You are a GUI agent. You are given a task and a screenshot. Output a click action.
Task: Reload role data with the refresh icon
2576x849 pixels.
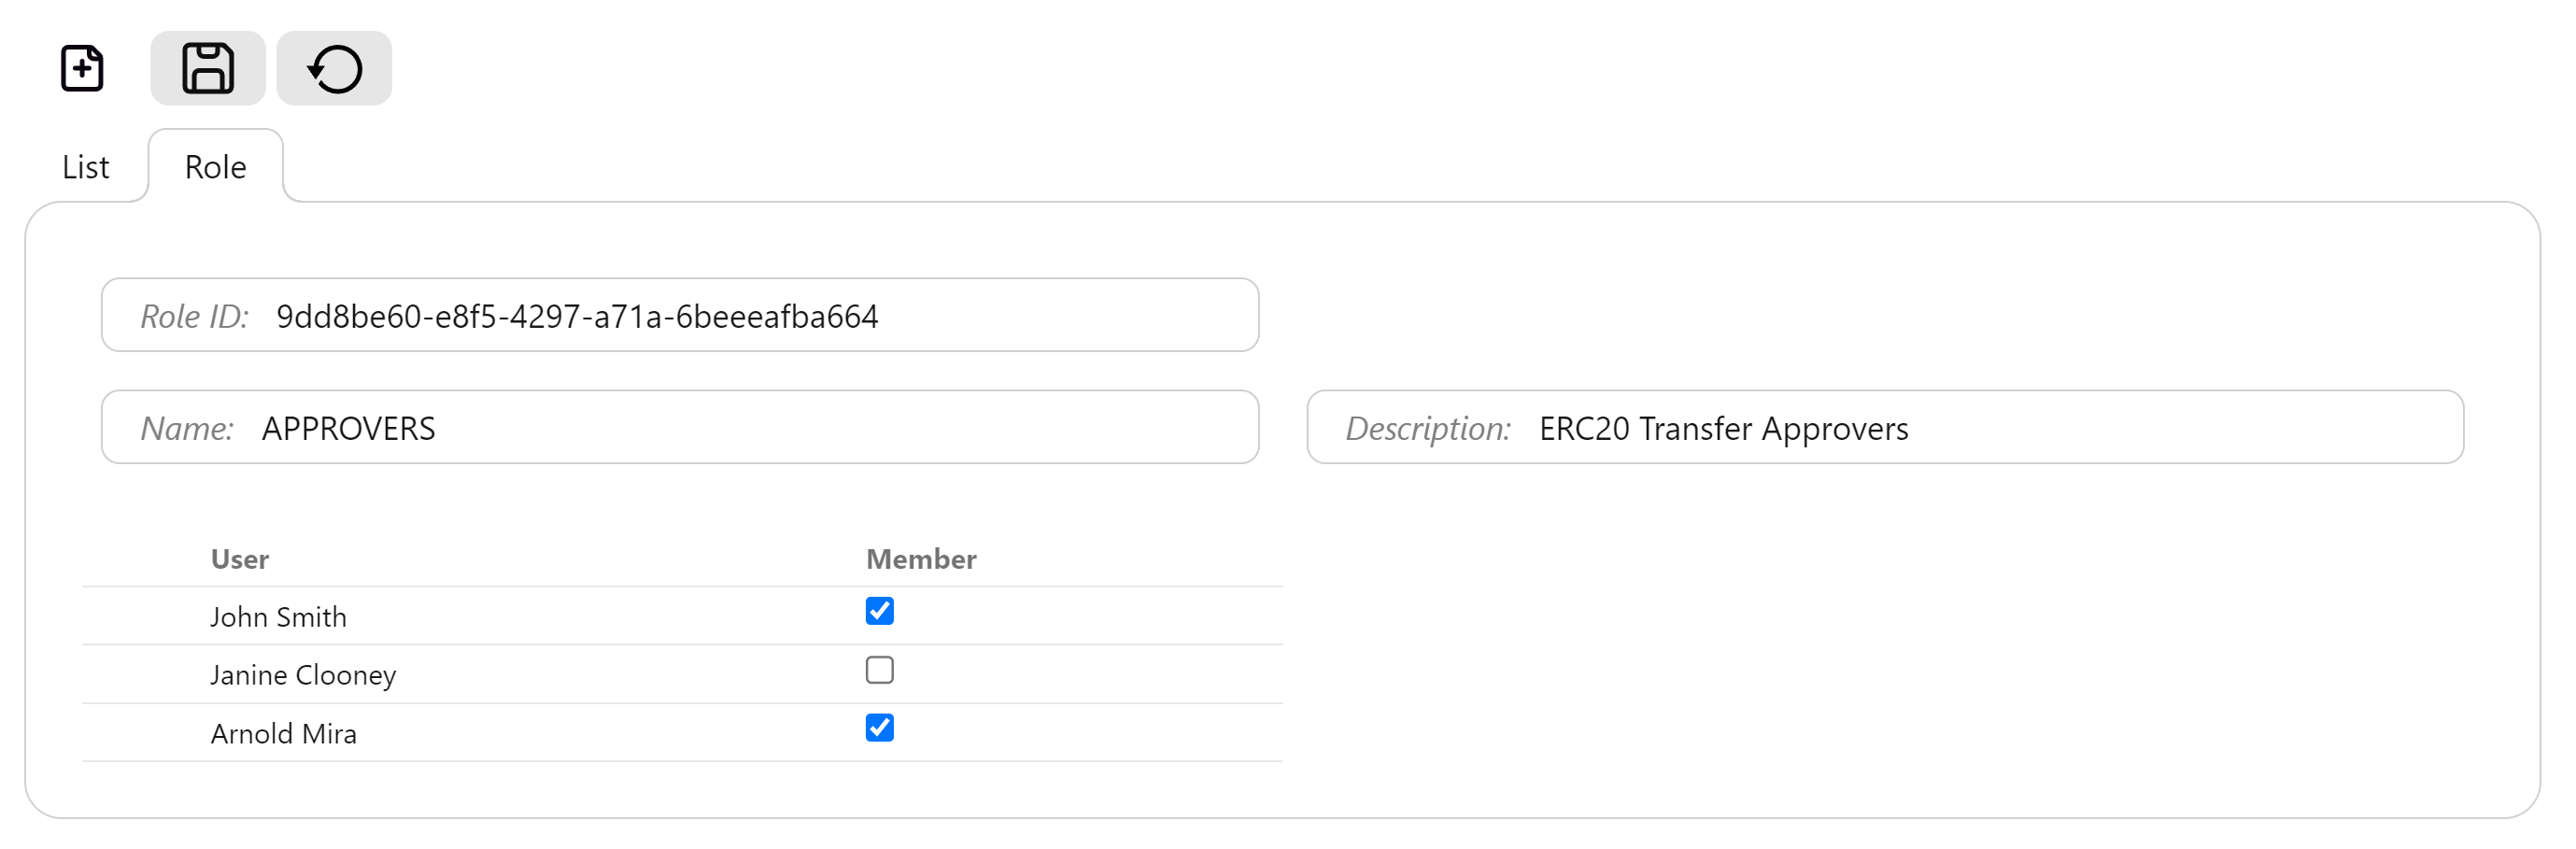click(334, 68)
